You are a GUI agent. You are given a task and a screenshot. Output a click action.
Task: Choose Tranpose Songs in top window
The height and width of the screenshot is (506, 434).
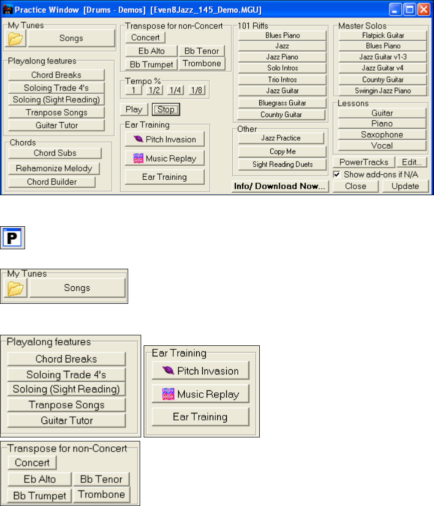(57, 112)
